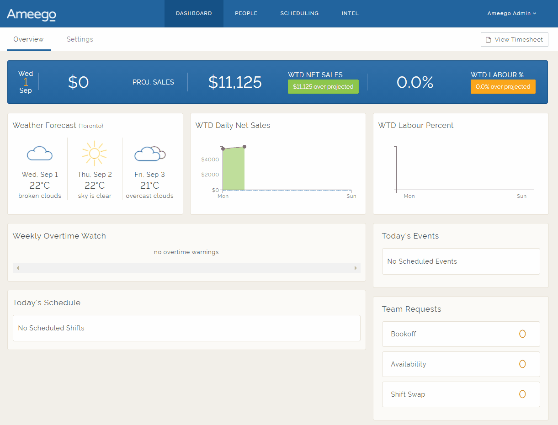Click the broken clouds icon for Wednesday
The height and width of the screenshot is (425, 558).
[x=40, y=154]
